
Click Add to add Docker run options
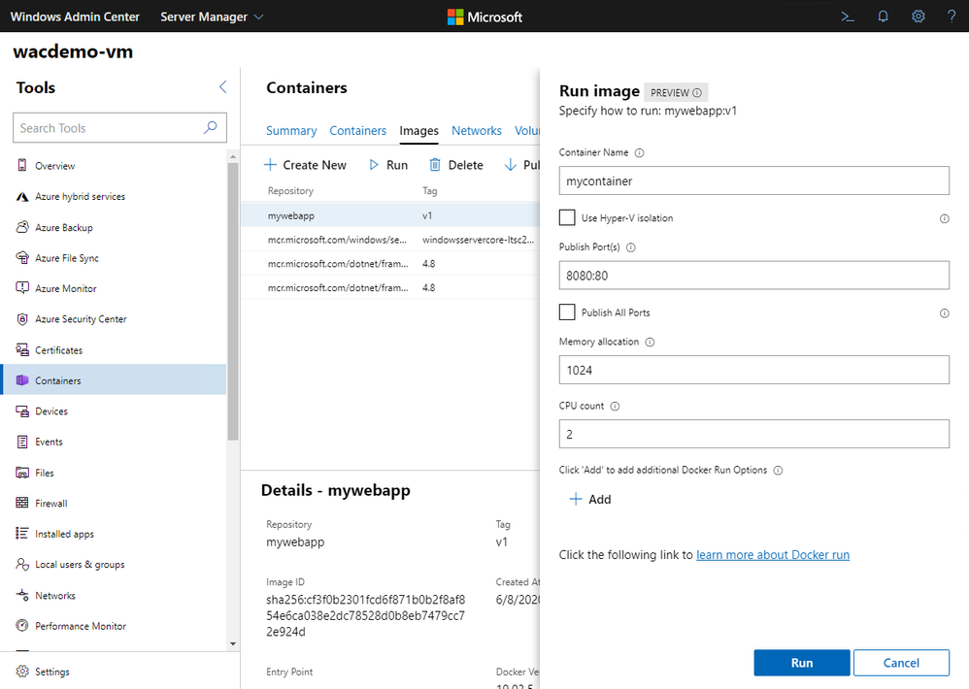point(590,499)
